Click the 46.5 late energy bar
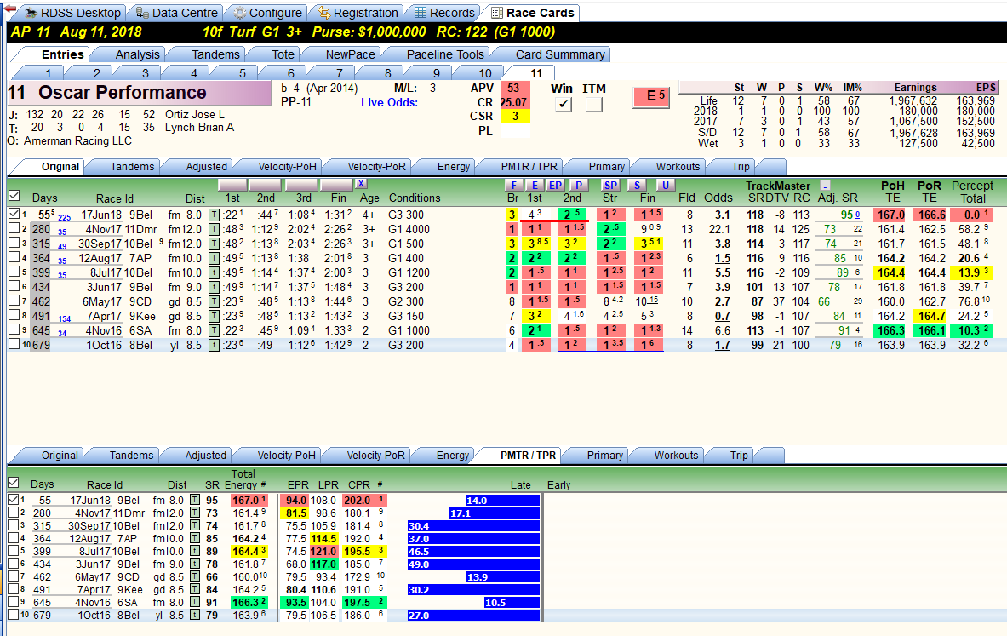The image size is (1007, 636). 473,552
